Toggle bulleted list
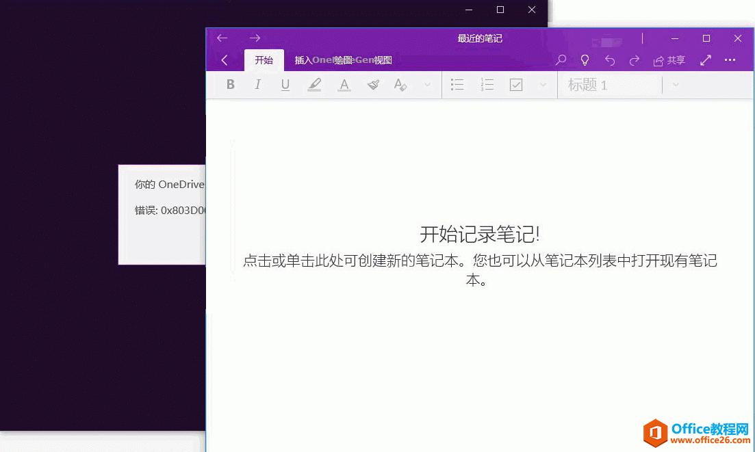This screenshot has height=452, width=755. click(457, 84)
